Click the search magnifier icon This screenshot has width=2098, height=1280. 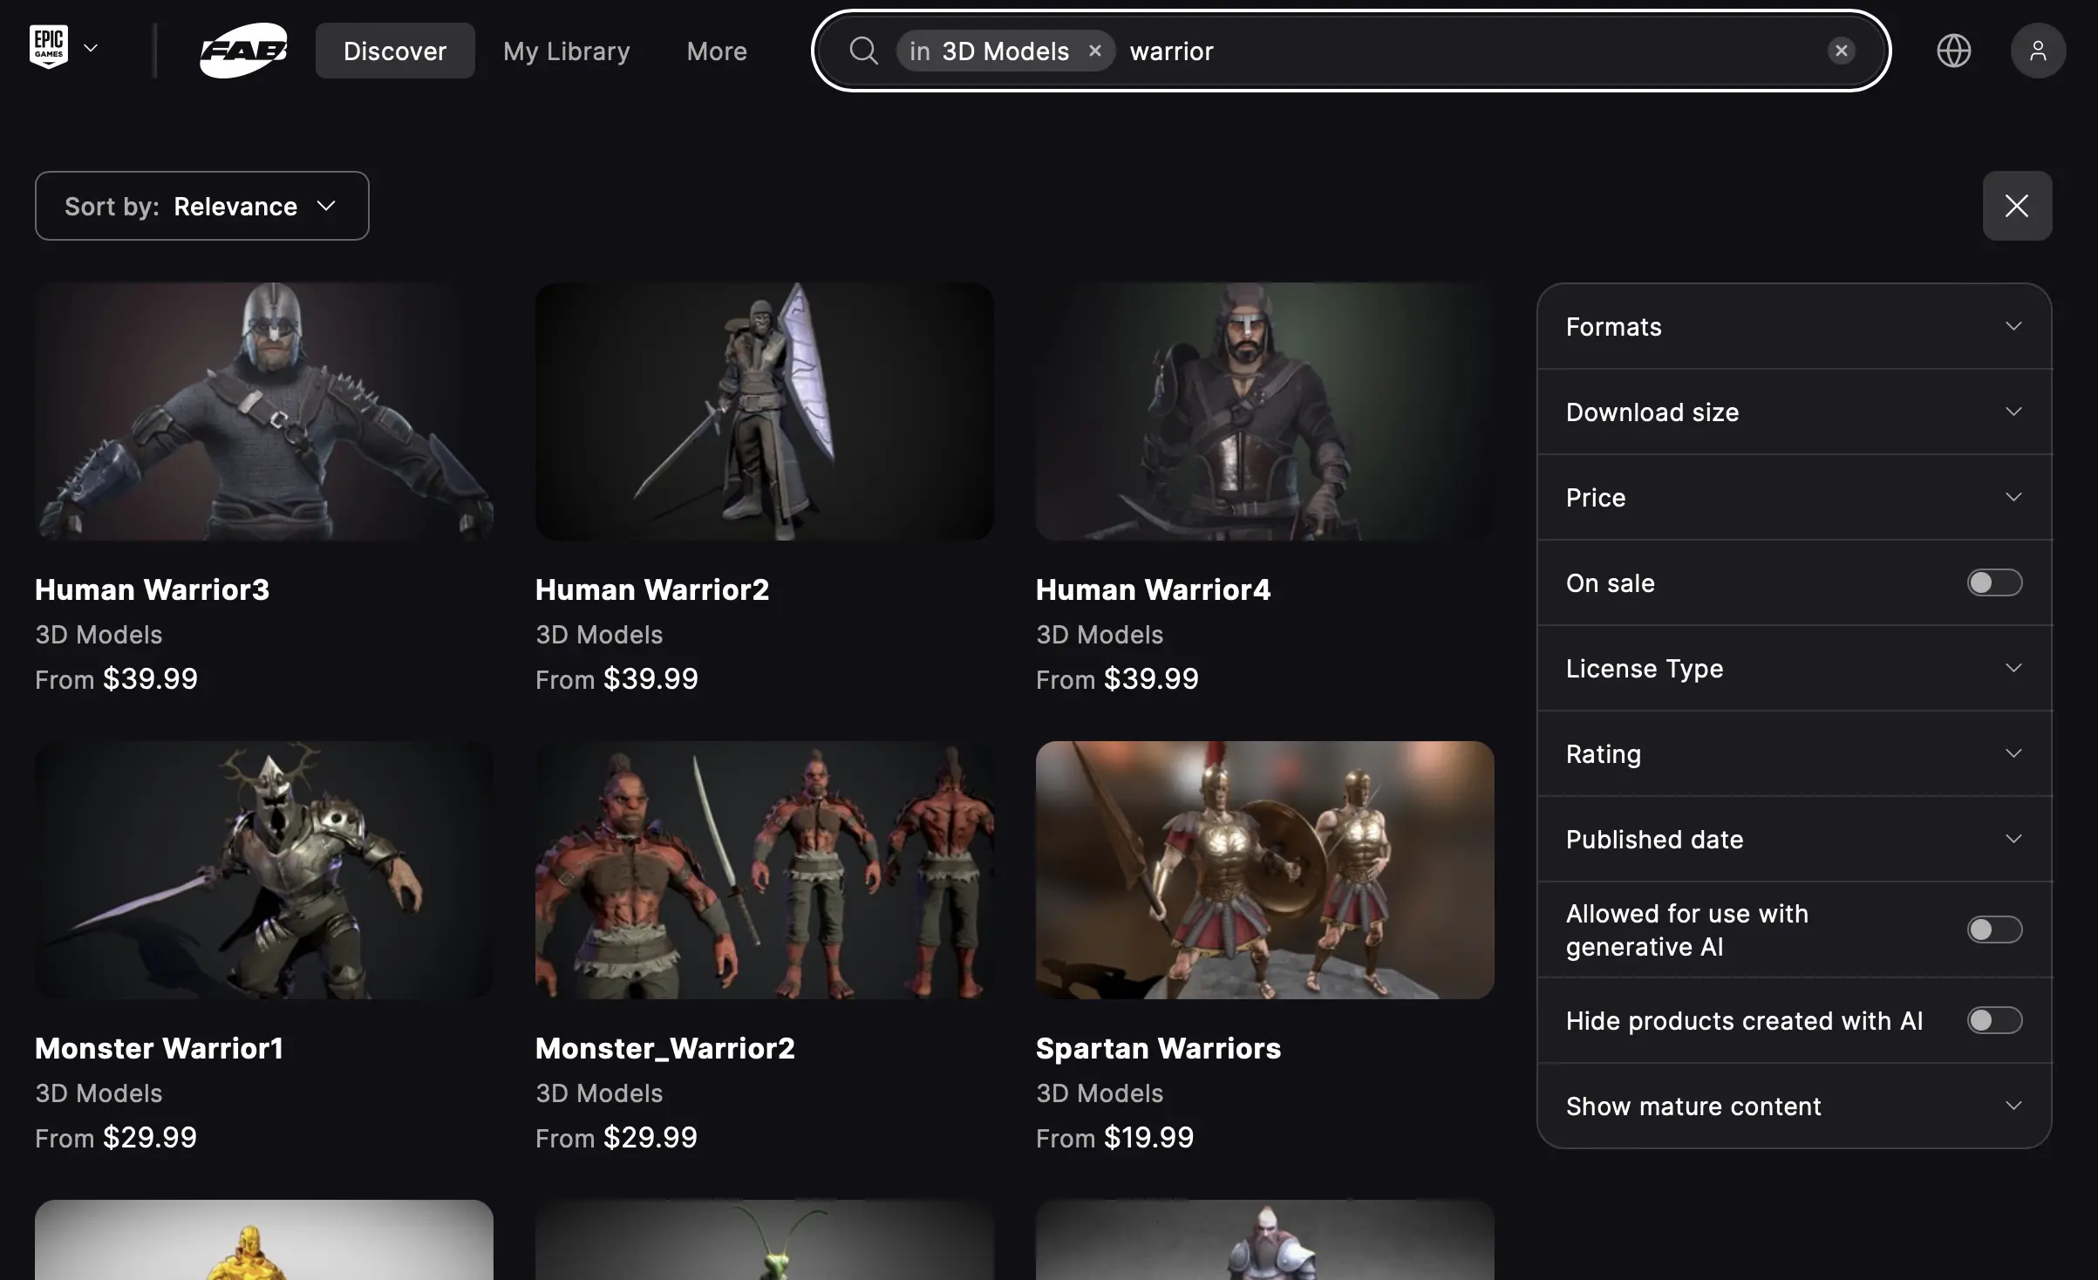pos(865,50)
